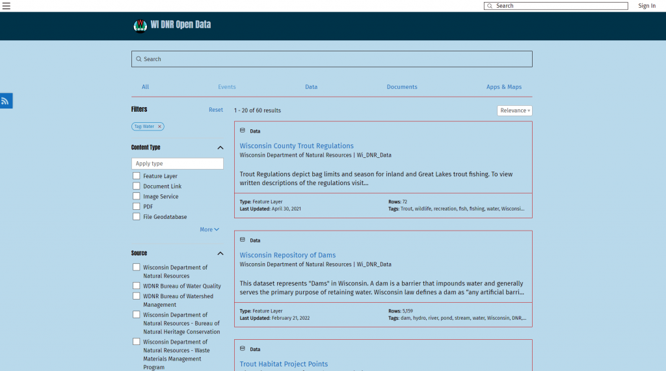Click the magnifier icon in main search
666x371 pixels.
[139, 59]
